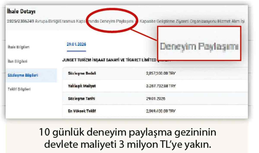Click the highlighted Sözleşme Bilgileri sidebar item
259x153 pixels.
tap(31, 75)
